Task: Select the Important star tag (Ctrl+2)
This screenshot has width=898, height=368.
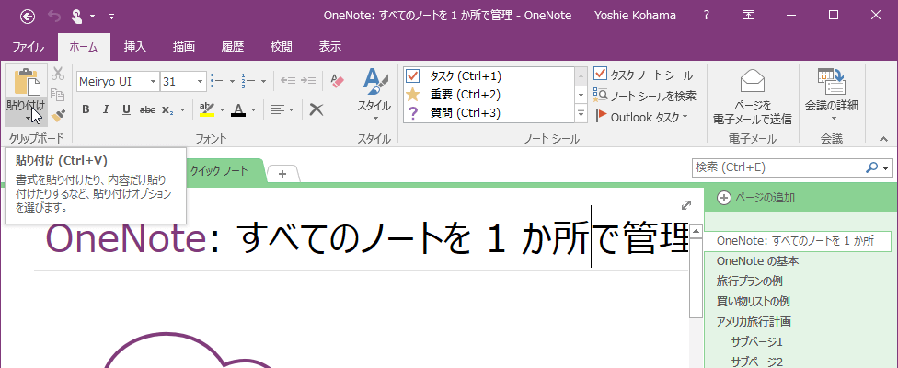Action: point(489,95)
